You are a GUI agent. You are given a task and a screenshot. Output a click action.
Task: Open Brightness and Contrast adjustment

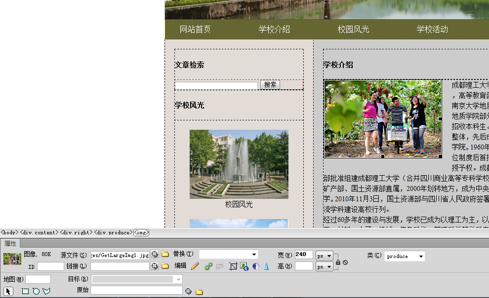click(x=256, y=266)
